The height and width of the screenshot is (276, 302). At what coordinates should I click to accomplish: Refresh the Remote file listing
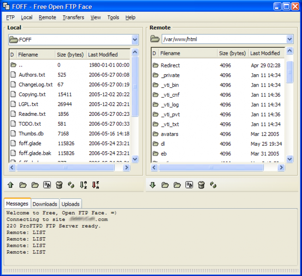(x=213, y=185)
